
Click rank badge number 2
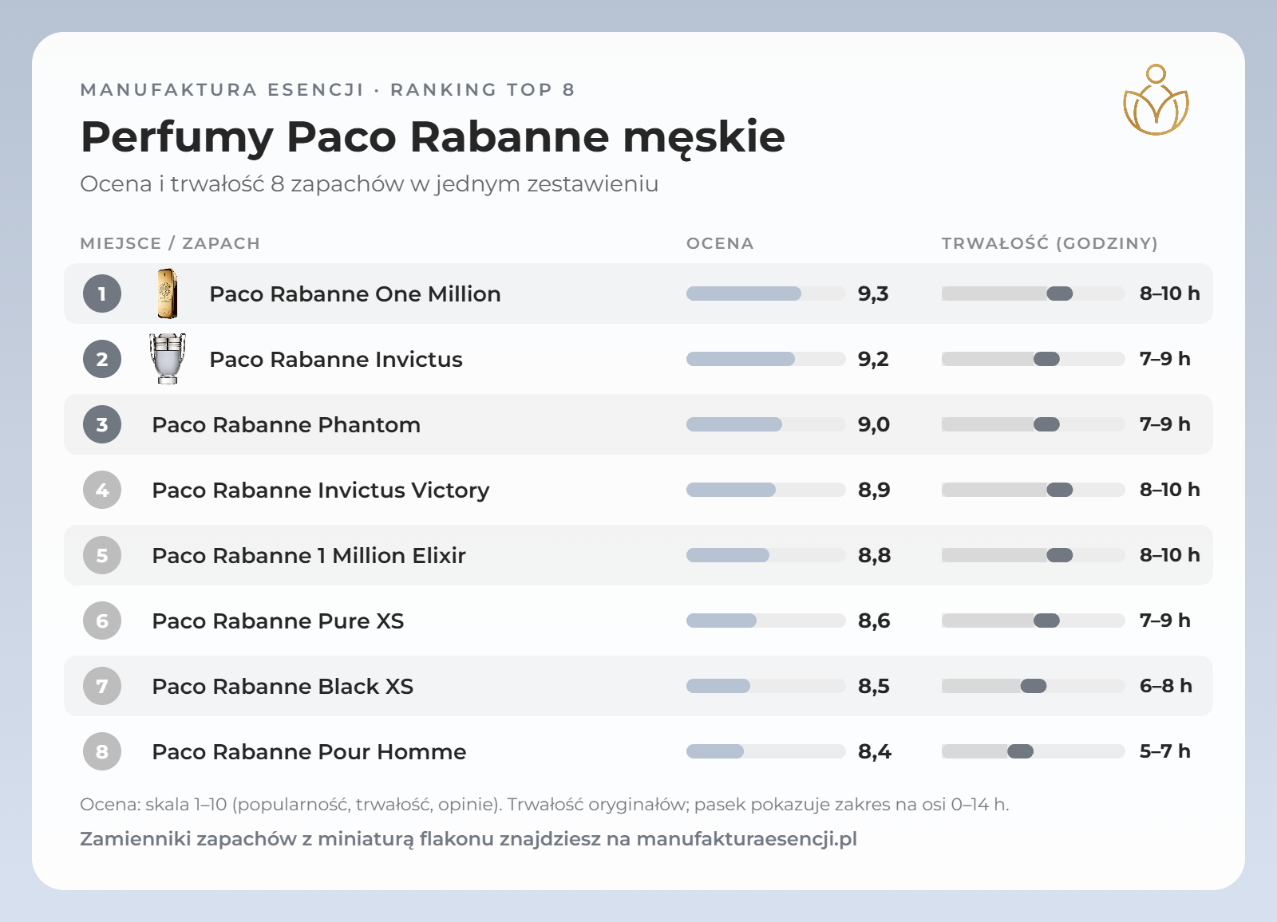(x=102, y=359)
